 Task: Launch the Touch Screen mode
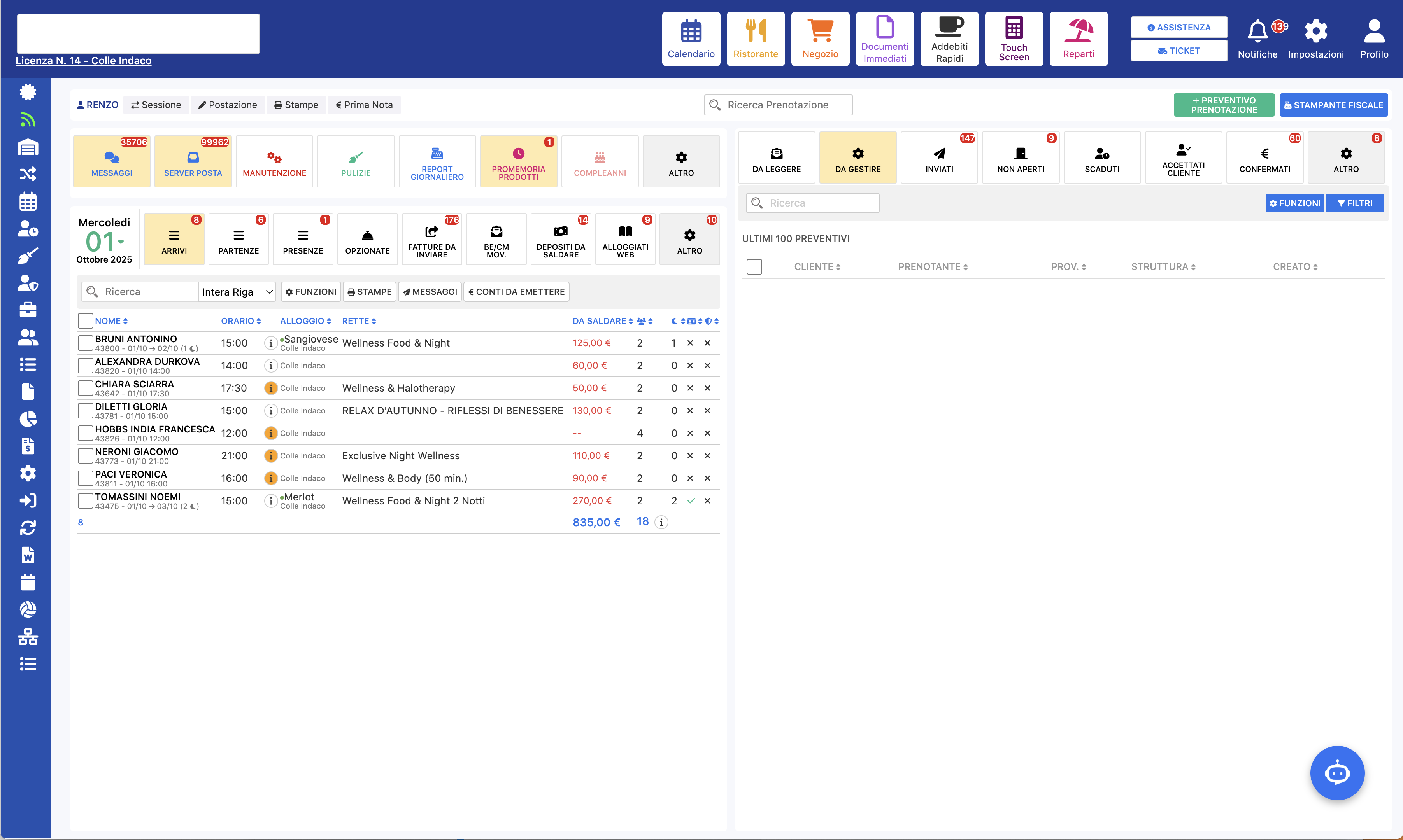pyautogui.click(x=1014, y=38)
